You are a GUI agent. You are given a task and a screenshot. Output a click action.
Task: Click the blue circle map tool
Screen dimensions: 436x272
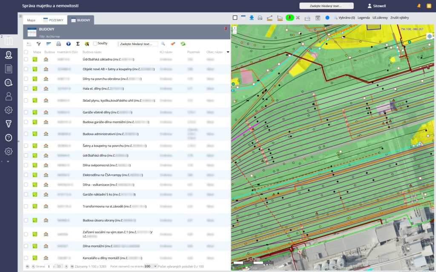(x=327, y=17)
